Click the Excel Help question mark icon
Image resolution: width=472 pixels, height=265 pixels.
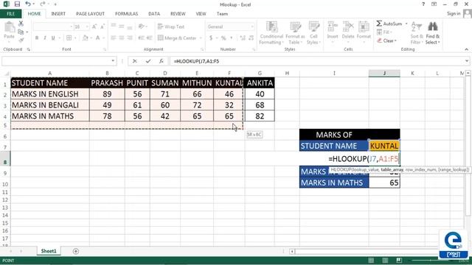point(423,4)
